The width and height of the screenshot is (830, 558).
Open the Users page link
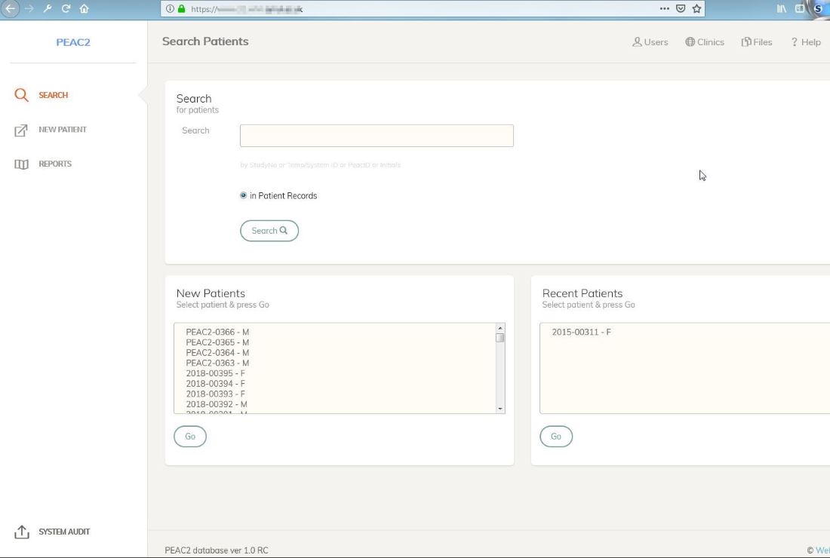click(x=656, y=42)
